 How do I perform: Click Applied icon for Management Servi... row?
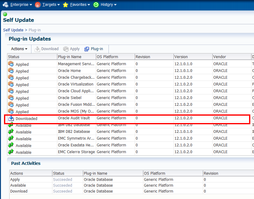pyautogui.click(x=11, y=64)
